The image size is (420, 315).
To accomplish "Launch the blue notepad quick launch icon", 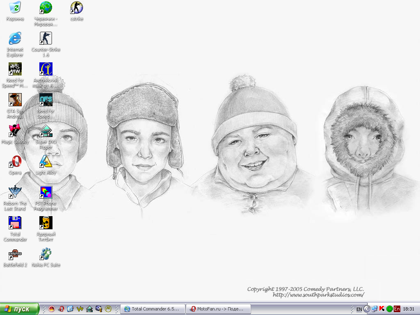I will (x=70, y=309).
